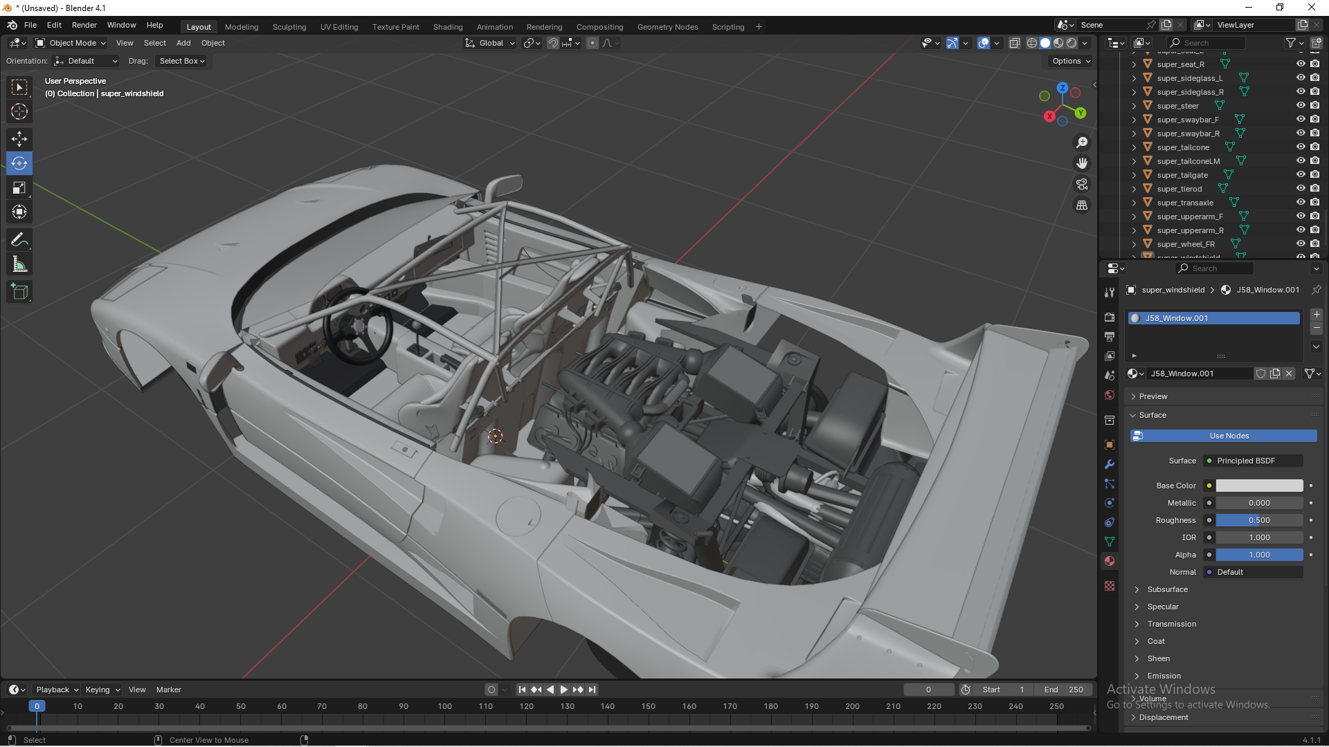The height and width of the screenshot is (747, 1329).
Task: Hide super_wheel_FR in viewport
Action: 1301,243
